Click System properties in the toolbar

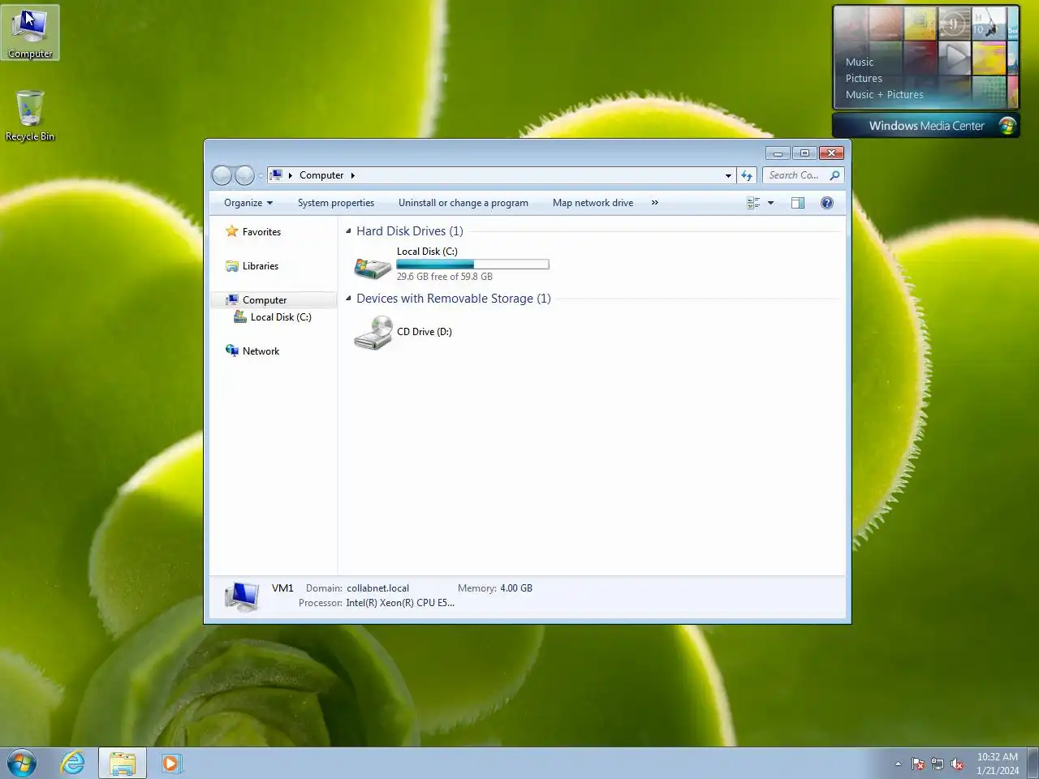coord(336,203)
